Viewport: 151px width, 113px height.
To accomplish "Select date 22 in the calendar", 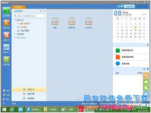I will coord(135,34).
